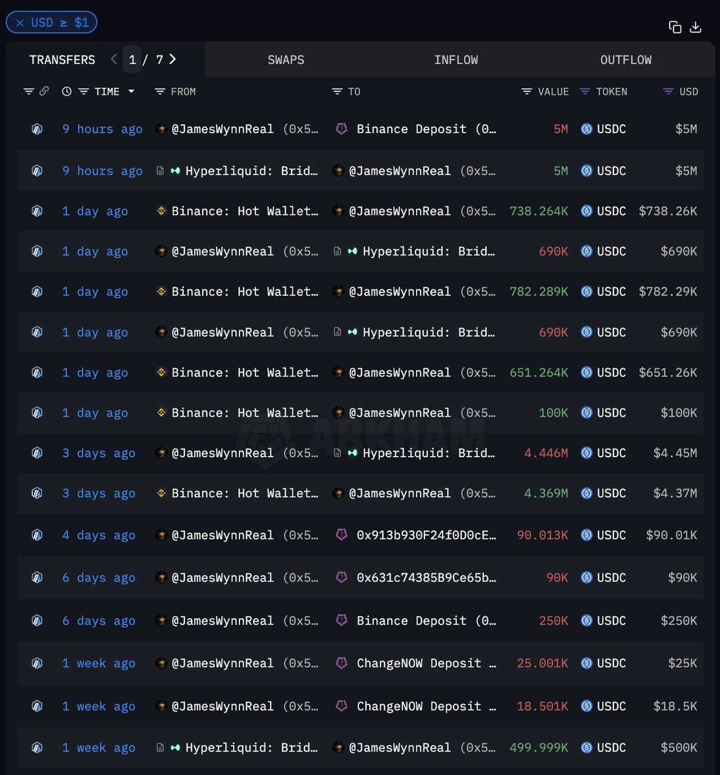The image size is (720, 775).
Task: Copy the transfers table with copy icon
Action: tap(675, 26)
